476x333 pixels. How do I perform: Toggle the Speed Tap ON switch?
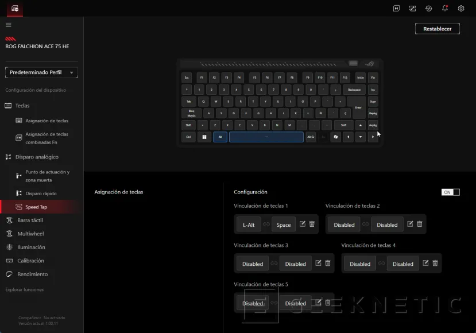click(x=451, y=192)
